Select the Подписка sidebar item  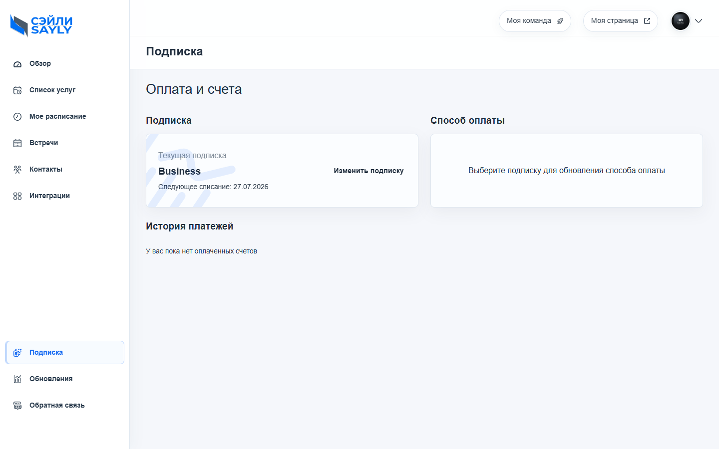[x=65, y=353]
